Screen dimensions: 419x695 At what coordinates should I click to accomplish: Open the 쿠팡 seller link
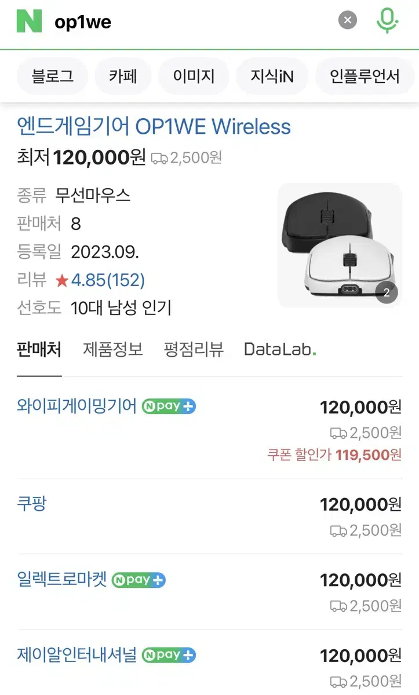pyautogui.click(x=32, y=504)
